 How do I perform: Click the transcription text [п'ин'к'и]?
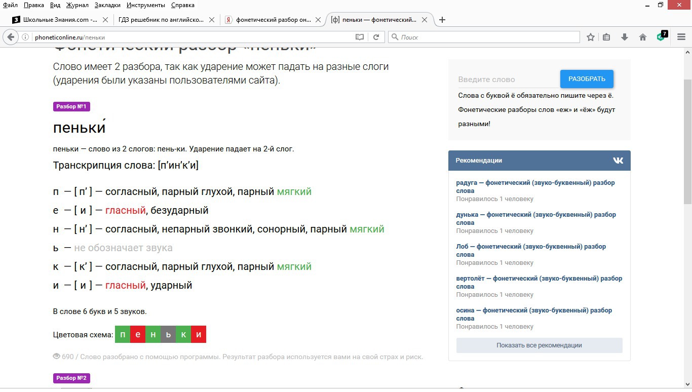pos(178,165)
